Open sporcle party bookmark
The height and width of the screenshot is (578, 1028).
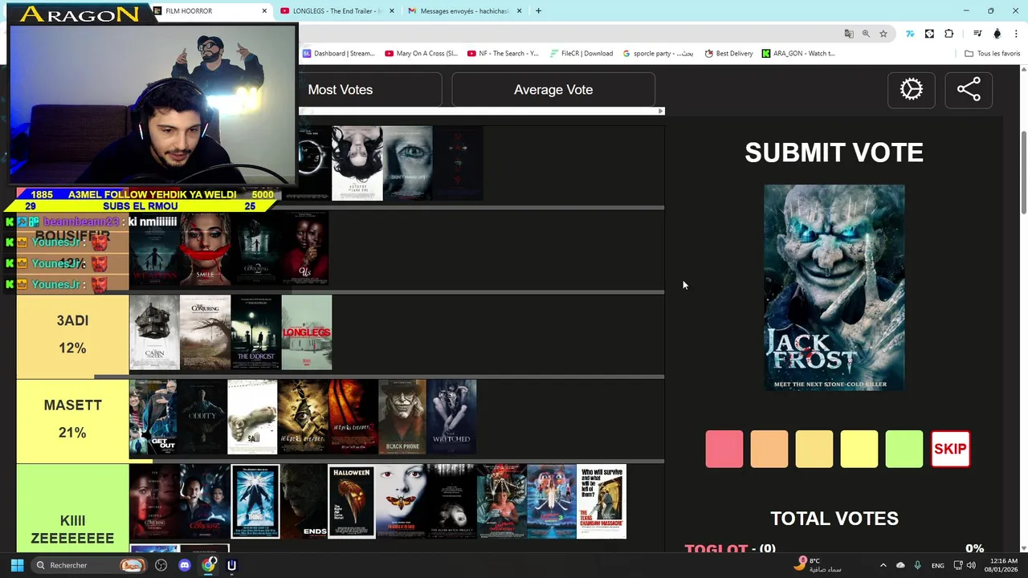pos(658,54)
